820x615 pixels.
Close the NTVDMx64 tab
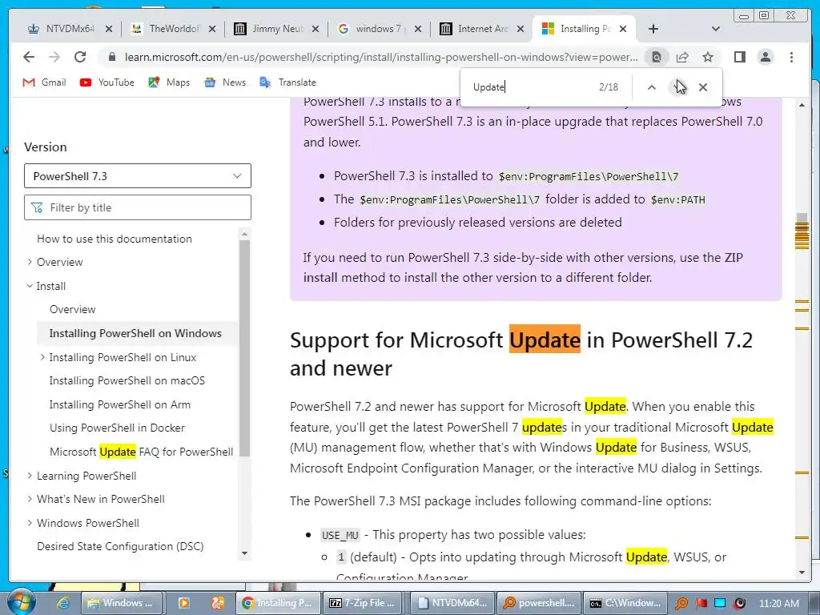click(x=108, y=29)
